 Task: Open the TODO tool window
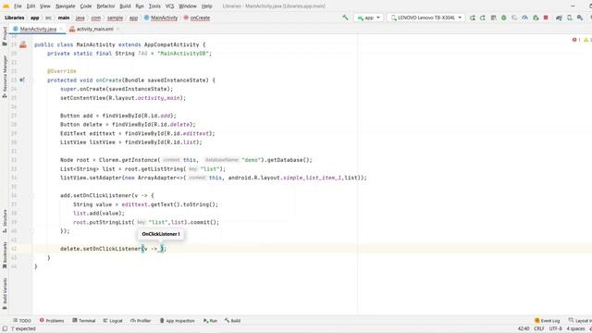(x=22, y=321)
